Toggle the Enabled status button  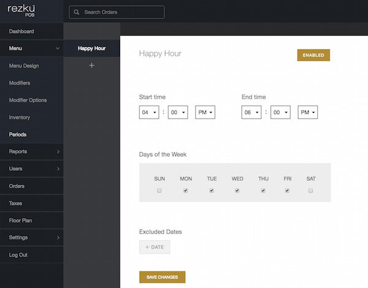(x=313, y=55)
